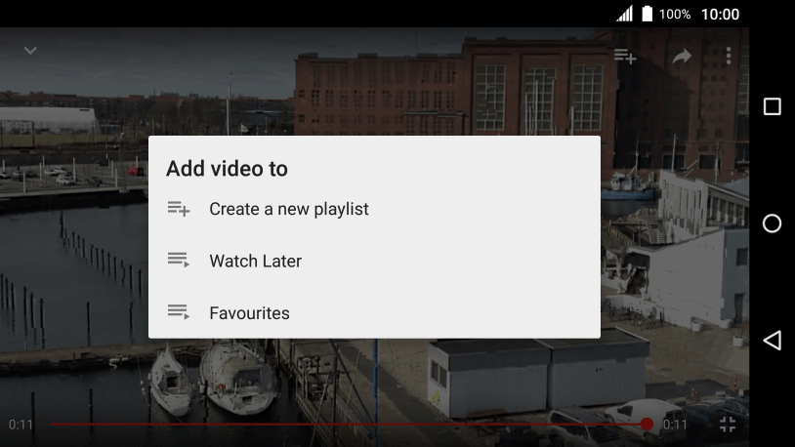Tap the Android home circle button
The height and width of the screenshot is (447, 795).
(773, 223)
